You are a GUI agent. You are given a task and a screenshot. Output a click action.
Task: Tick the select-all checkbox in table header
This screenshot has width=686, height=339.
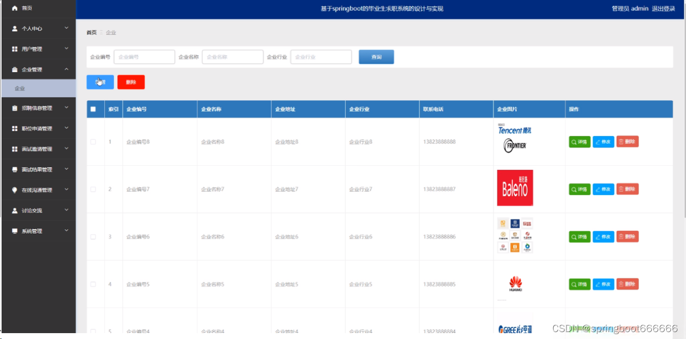click(x=93, y=109)
